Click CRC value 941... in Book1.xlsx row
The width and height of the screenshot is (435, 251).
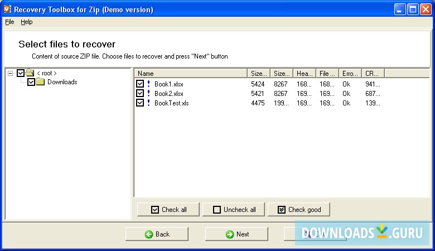[x=373, y=84]
